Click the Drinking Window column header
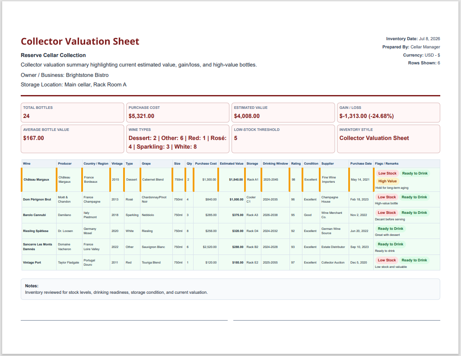 [x=275, y=163]
